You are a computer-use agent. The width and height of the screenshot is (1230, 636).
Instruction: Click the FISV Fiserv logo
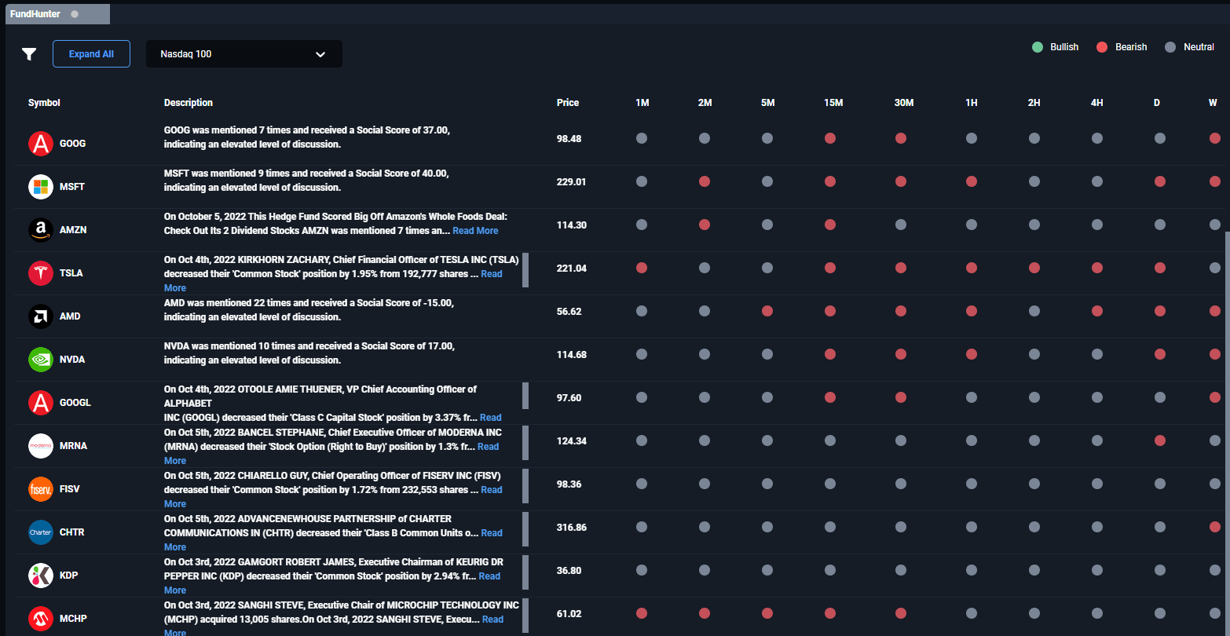[x=41, y=489]
